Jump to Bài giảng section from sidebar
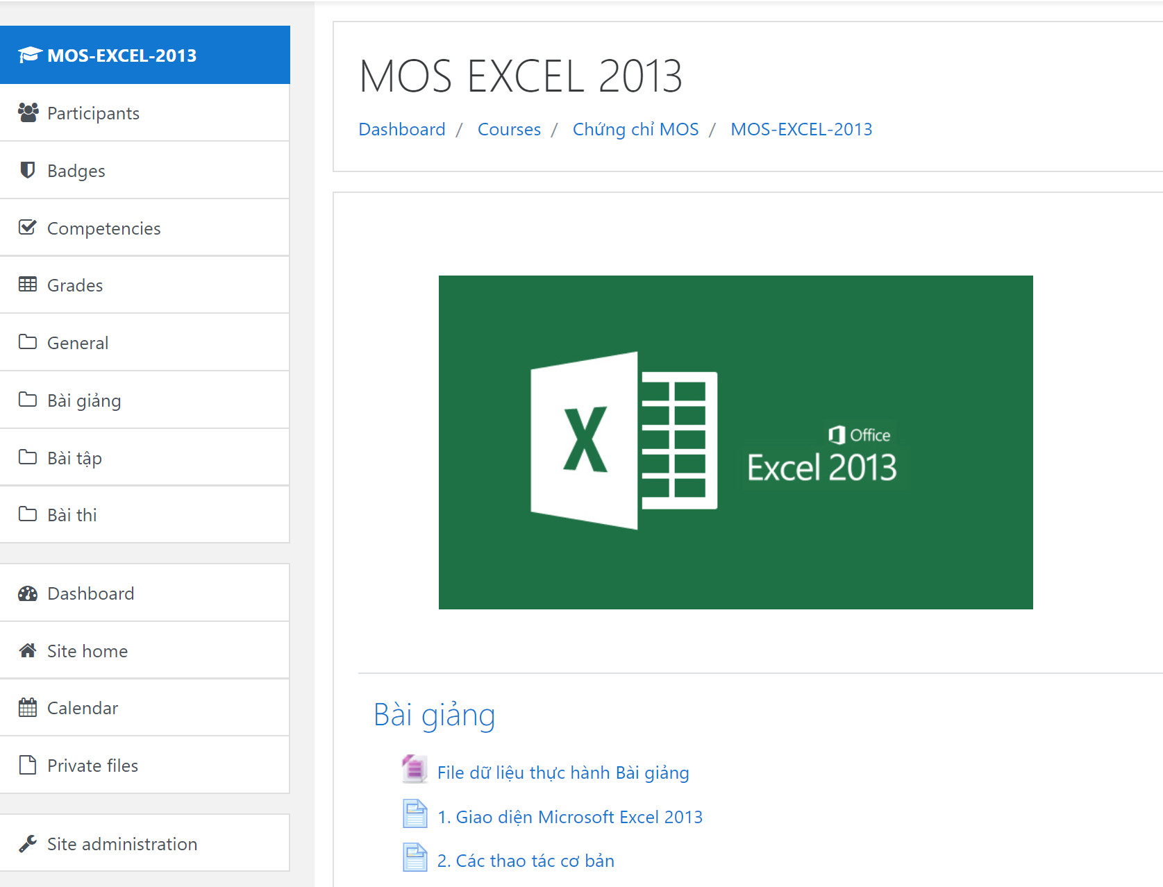1163x887 pixels. (x=145, y=400)
